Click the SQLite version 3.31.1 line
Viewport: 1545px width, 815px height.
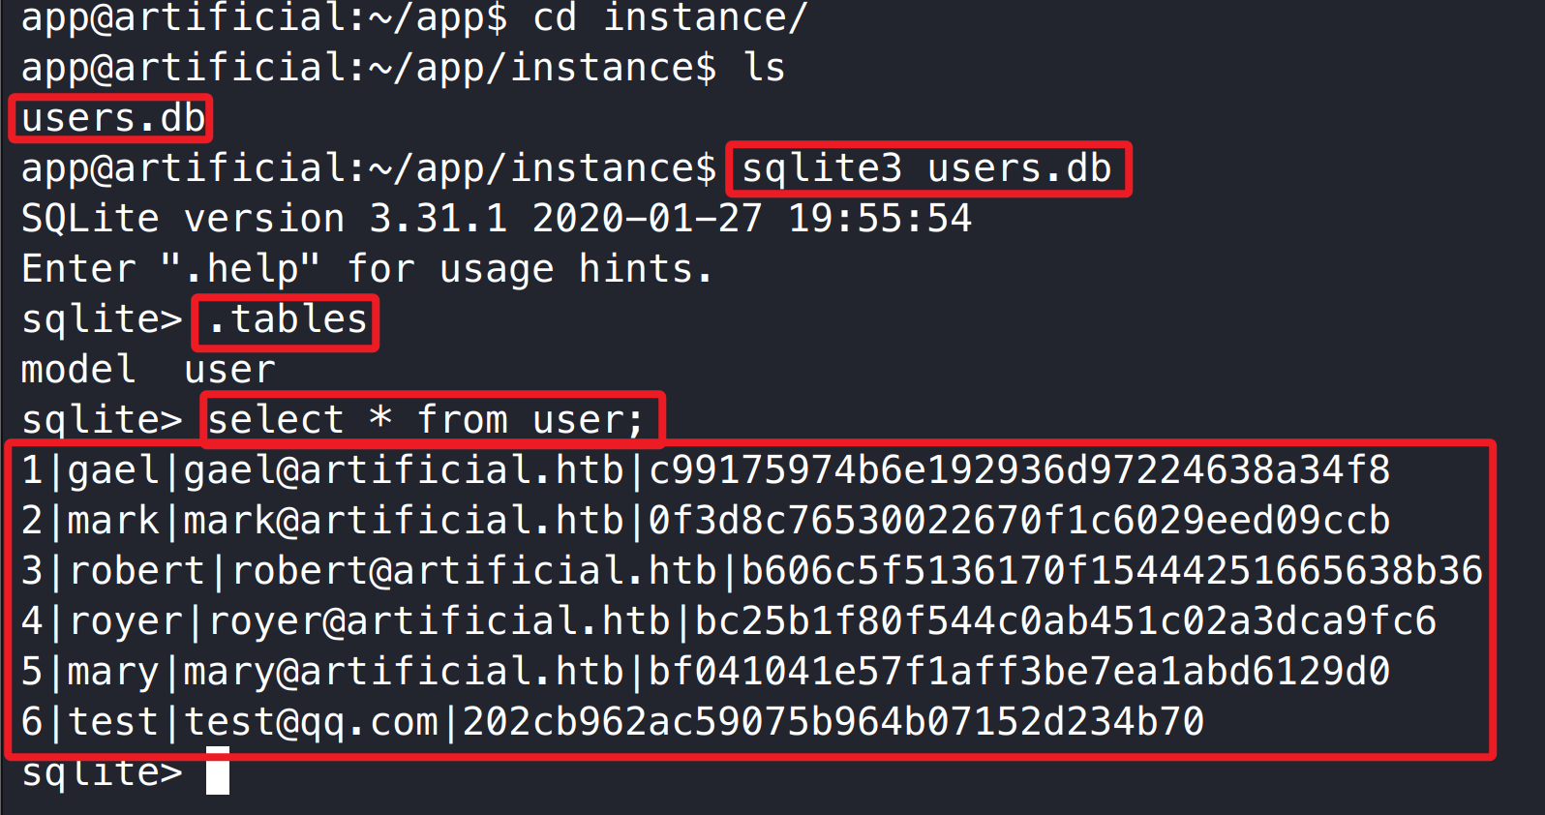pyautogui.click(x=496, y=219)
